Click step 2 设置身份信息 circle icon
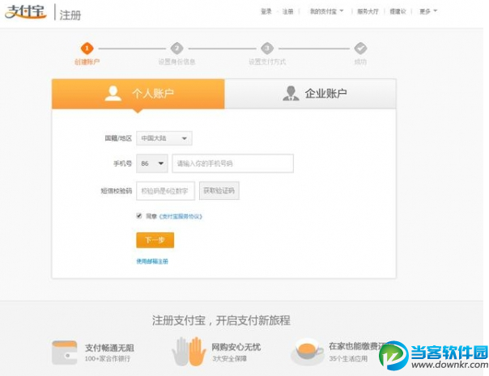489x376 pixels. 176,49
